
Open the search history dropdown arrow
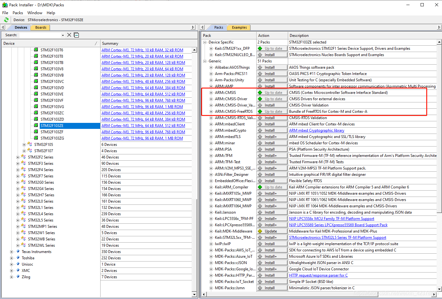pyautogui.click(x=63, y=35)
